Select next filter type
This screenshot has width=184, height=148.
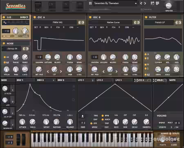pyautogui.click(x=180, y=22)
